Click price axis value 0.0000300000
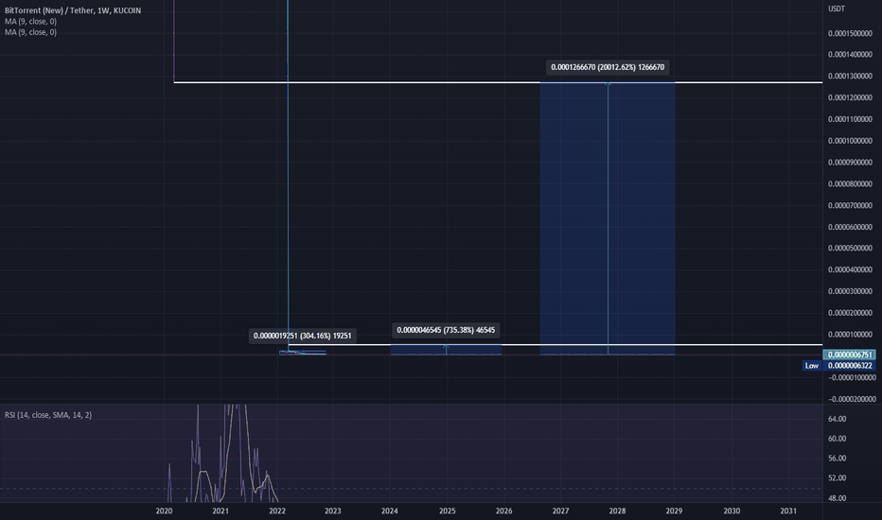 click(x=850, y=291)
